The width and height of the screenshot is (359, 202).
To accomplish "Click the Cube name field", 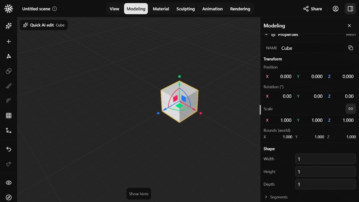I will point(304,48).
